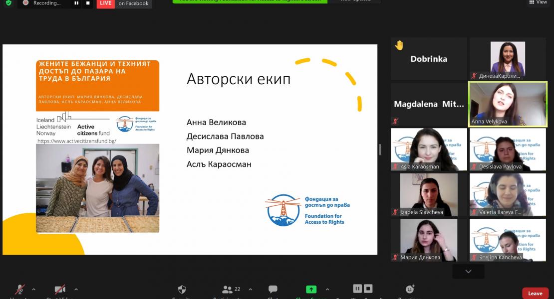Image resolution: width=554 pixels, height=299 pixels.
Task: Click muted mic icon on Valeria Ilareva tile
Action: [474, 212]
